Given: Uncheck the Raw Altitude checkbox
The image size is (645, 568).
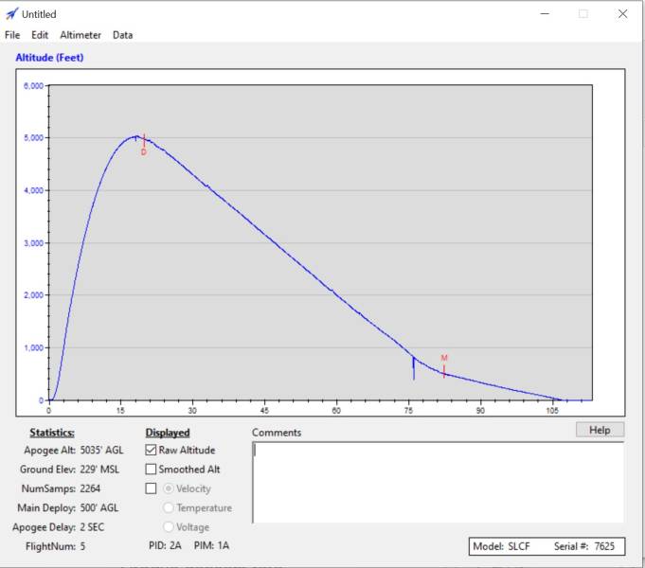Looking at the screenshot, I should [152, 451].
